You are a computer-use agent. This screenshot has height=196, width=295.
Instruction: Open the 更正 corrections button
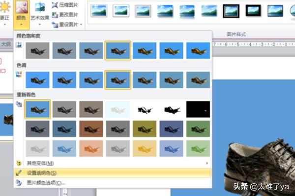tap(4, 14)
